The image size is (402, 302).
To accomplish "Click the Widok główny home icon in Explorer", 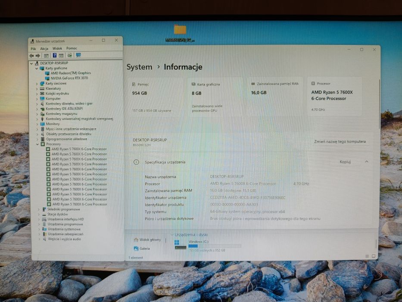I will (x=136, y=240).
